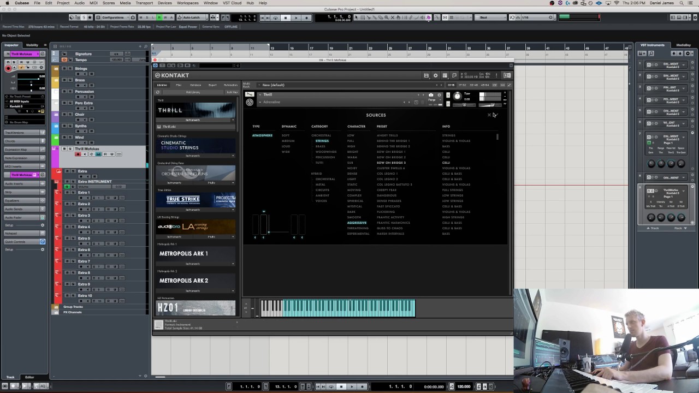This screenshot has height=393, width=699.
Task: Select BOW ON BRIDGE 3 preset
Action: tap(391, 163)
